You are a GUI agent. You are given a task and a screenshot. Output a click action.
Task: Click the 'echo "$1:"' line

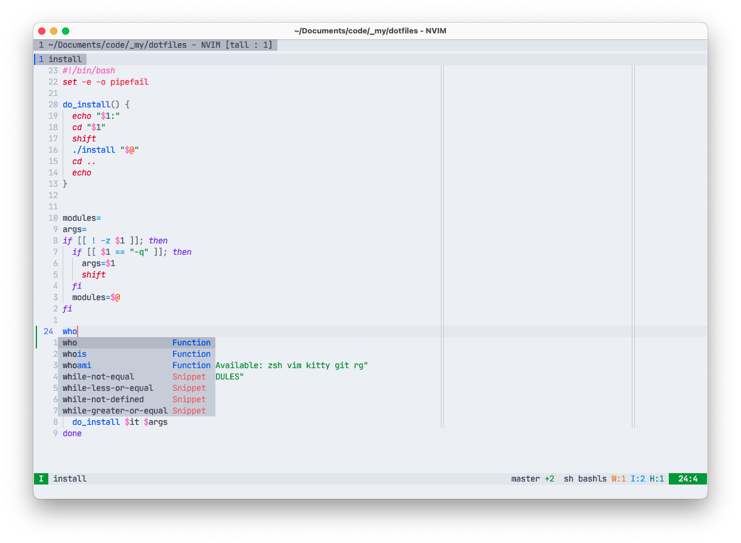click(x=96, y=116)
